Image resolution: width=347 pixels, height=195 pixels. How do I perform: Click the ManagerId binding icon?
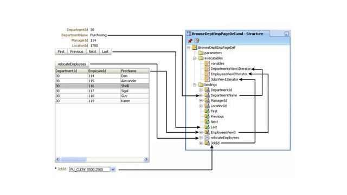click(x=207, y=101)
